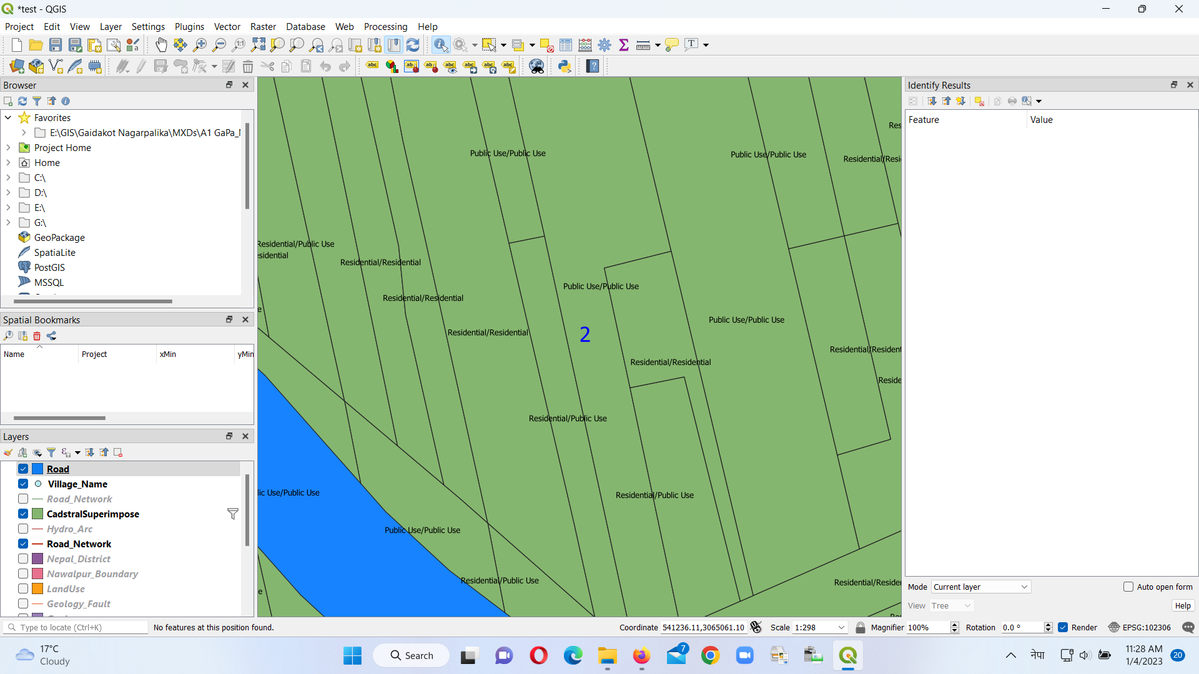Open the Raster menu

pyautogui.click(x=263, y=26)
